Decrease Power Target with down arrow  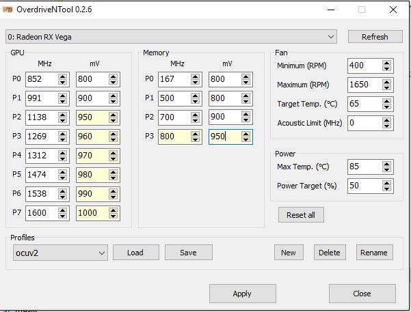pyautogui.click(x=386, y=188)
